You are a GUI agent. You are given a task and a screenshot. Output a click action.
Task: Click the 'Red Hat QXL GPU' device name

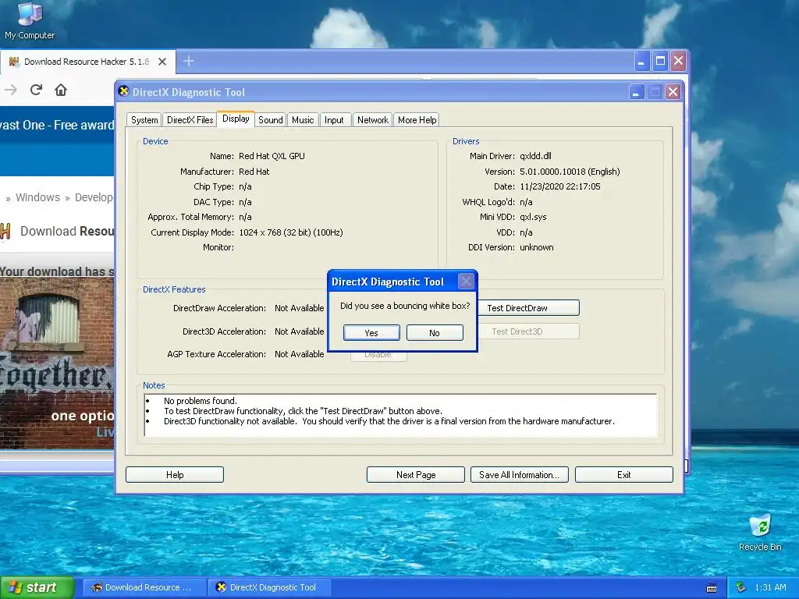(272, 156)
